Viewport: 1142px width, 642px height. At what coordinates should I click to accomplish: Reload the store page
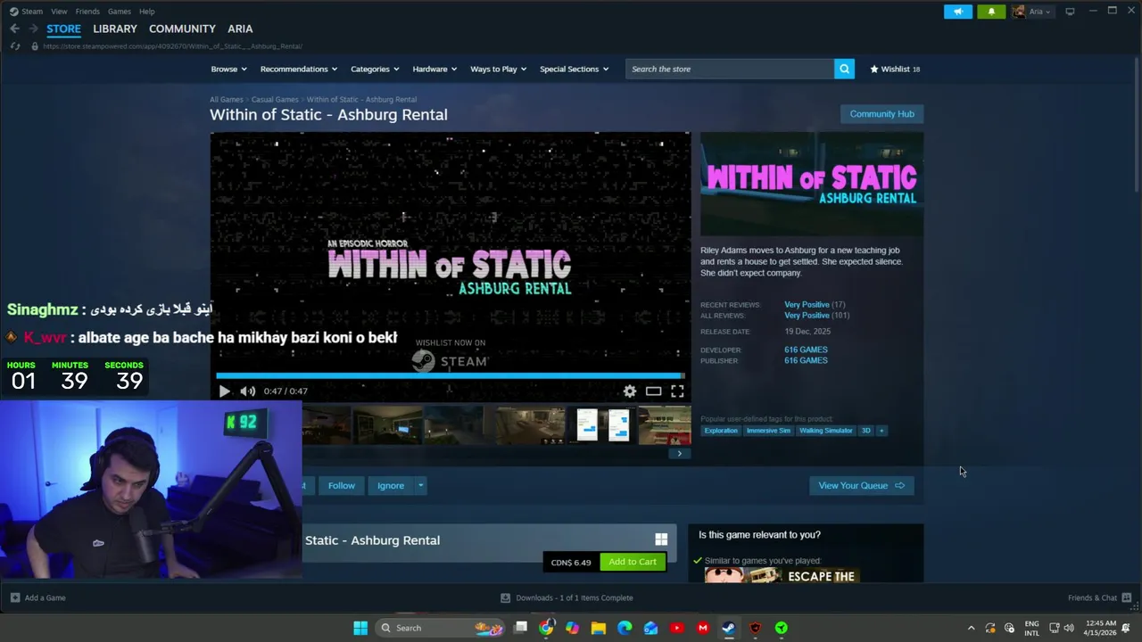pos(15,46)
